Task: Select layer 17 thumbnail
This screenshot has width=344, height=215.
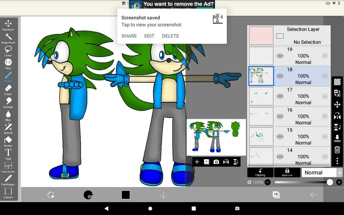Action: point(261,96)
